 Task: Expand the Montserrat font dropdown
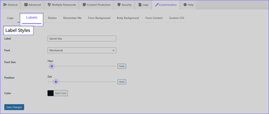click(x=82, y=50)
